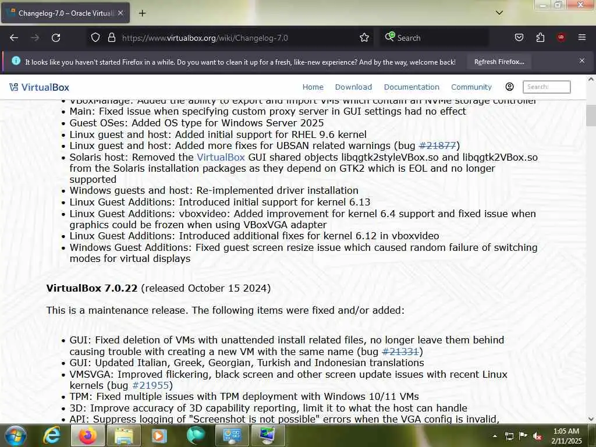This screenshot has width=596, height=447.
Task: Launch Internet Explorer from the taskbar
Action: click(52, 436)
